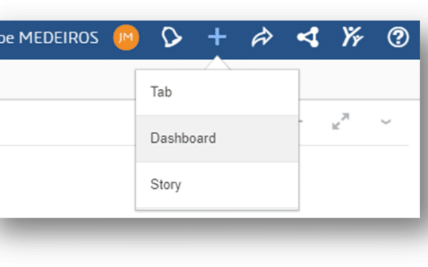This screenshot has width=428, height=267.
Task: Click the orange JM user avatar
Action: 126,38
